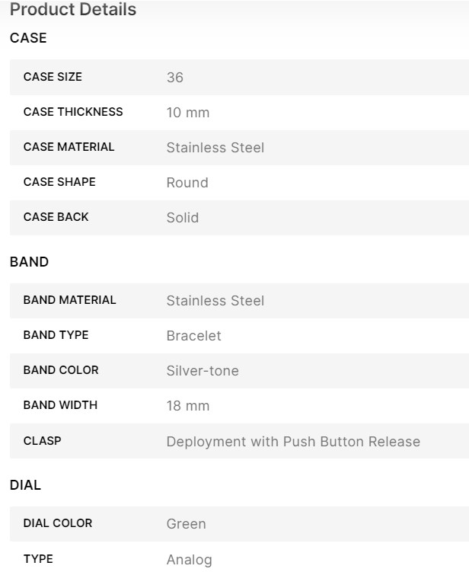
Task: Select the case thickness value 10 mm
Action: pos(188,113)
